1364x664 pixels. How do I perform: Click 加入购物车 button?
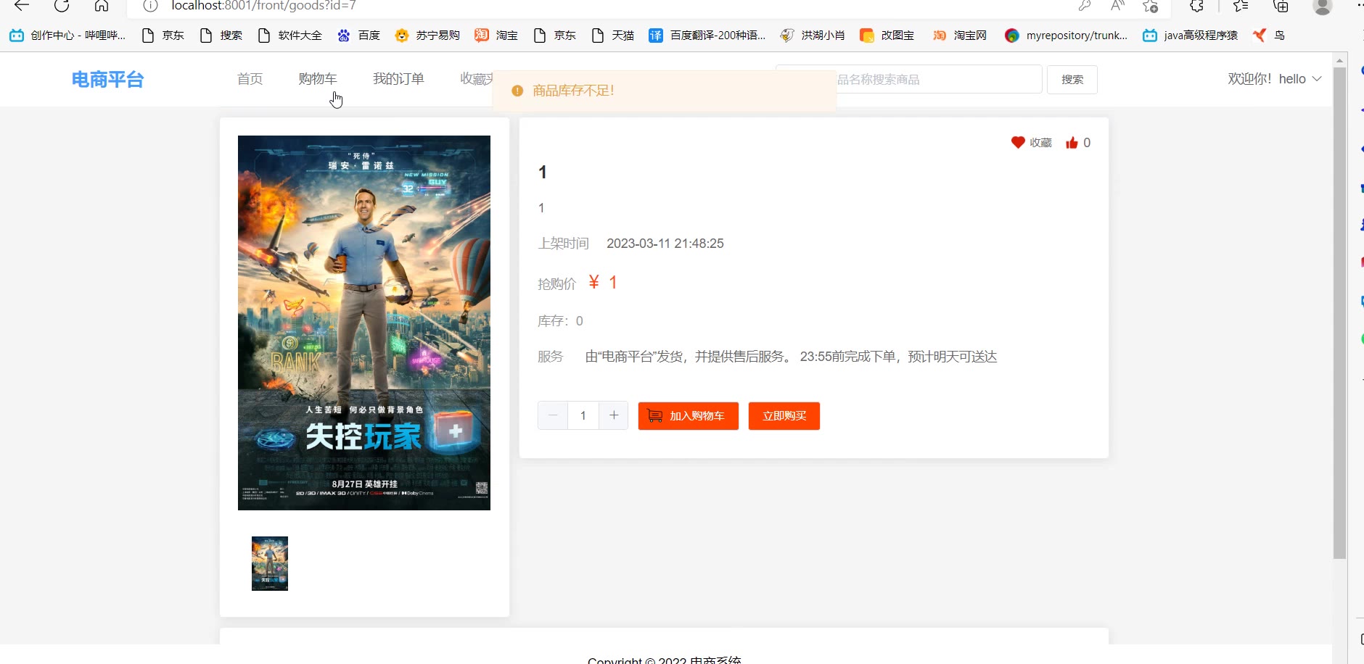pyautogui.click(x=689, y=416)
